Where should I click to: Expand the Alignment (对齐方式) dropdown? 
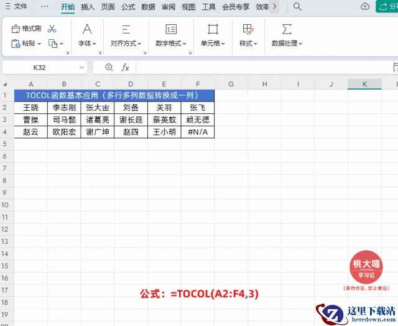(x=126, y=44)
